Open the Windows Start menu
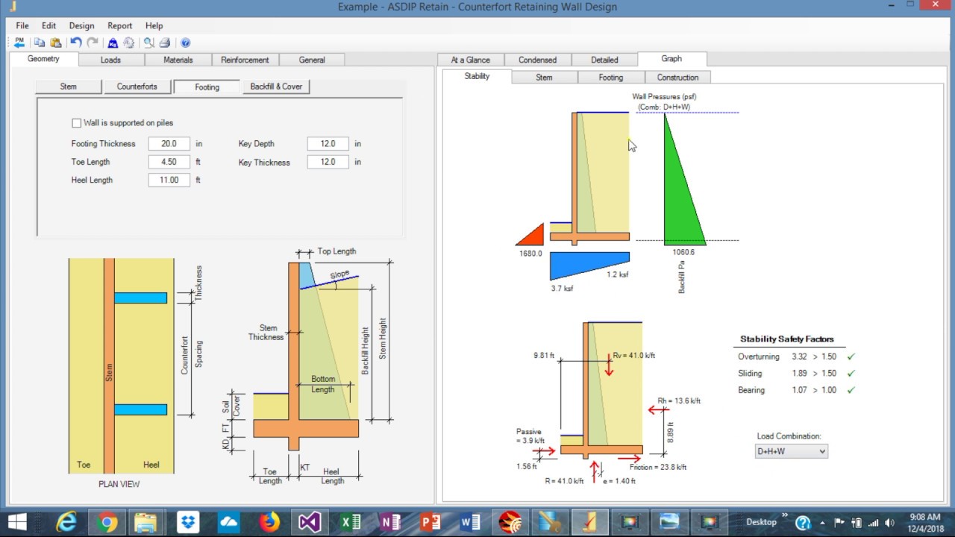Image resolution: width=955 pixels, height=537 pixels. coord(16,522)
